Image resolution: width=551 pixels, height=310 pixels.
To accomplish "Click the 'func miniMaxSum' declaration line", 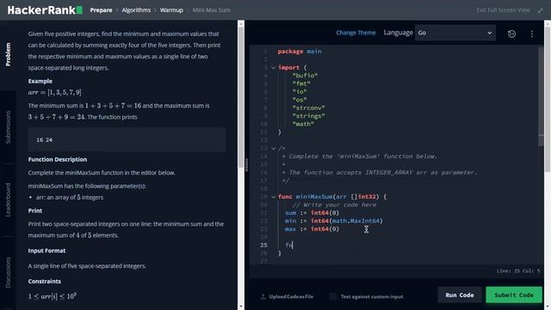I will pos(332,196).
